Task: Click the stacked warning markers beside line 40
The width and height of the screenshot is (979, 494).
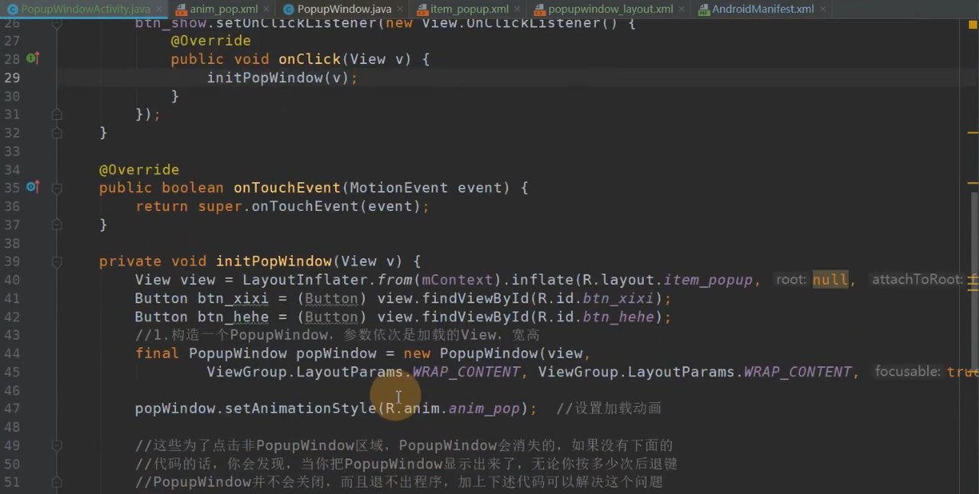Action: click(x=972, y=283)
